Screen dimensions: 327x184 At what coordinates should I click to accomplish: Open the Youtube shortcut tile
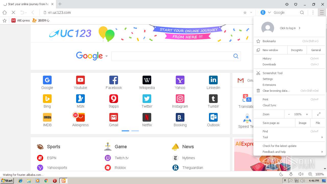click(80, 83)
